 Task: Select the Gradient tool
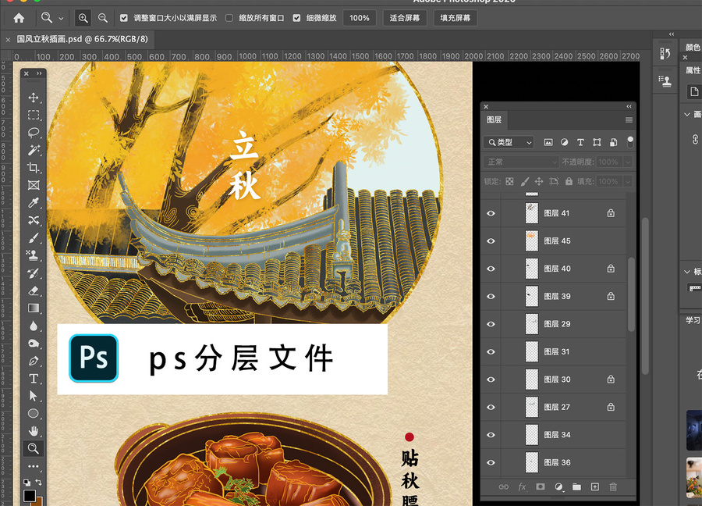(34, 308)
